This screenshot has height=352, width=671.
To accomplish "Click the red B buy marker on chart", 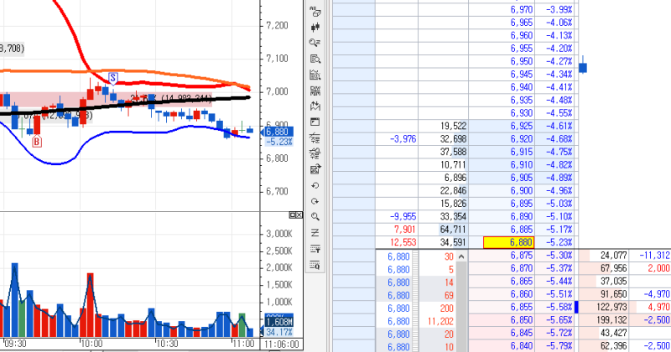I will tap(37, 141).
